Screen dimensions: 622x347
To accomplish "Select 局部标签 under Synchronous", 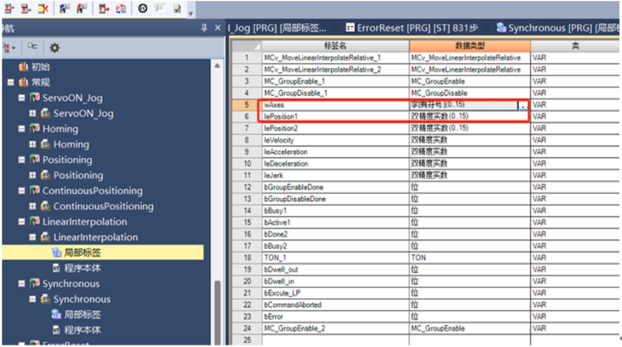I will pos(82,315).
